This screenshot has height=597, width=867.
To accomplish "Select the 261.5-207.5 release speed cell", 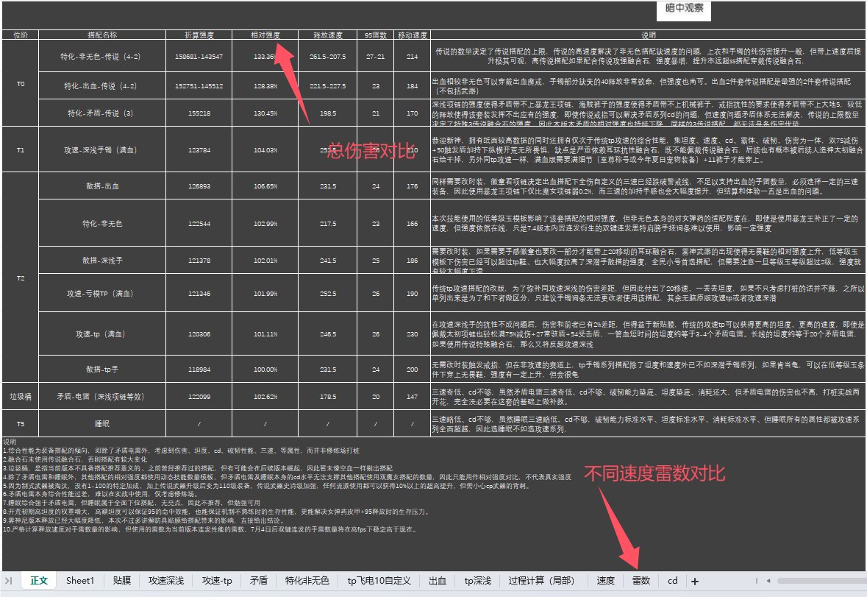I will pyautogui.click(x=328, y=57).
